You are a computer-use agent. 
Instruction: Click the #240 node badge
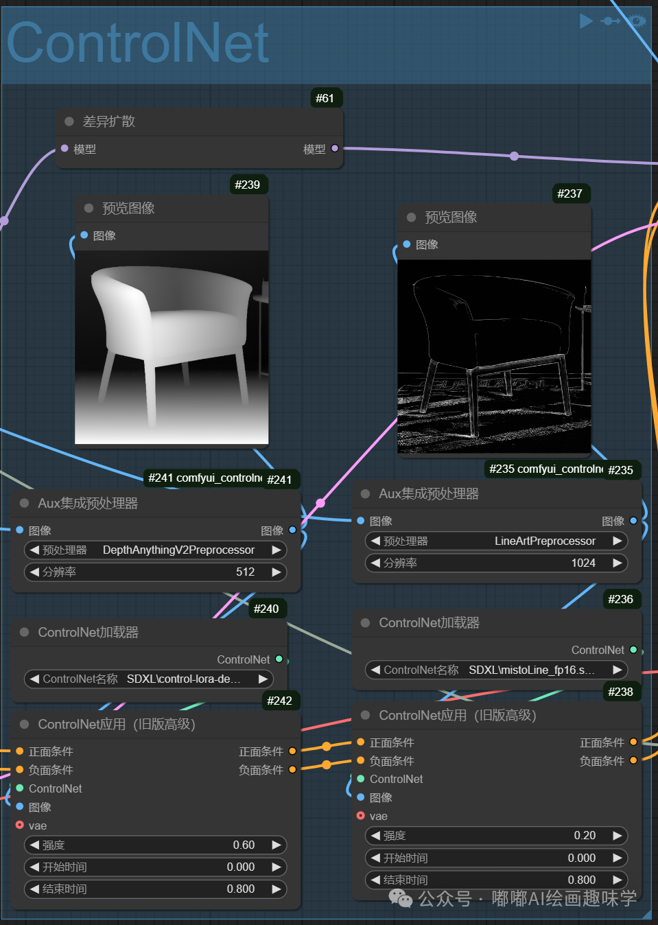[x=266, y=609]
